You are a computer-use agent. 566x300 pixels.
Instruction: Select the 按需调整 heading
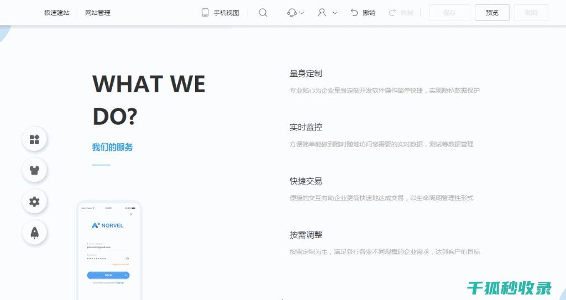click(306, 235)
